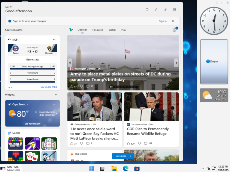The image size is (230, 172).
Task: Open the taskbar clock and date
Action: [223, 168]
